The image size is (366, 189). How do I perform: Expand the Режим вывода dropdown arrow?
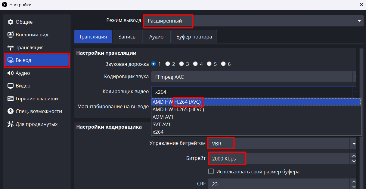[x=359, y=21]
